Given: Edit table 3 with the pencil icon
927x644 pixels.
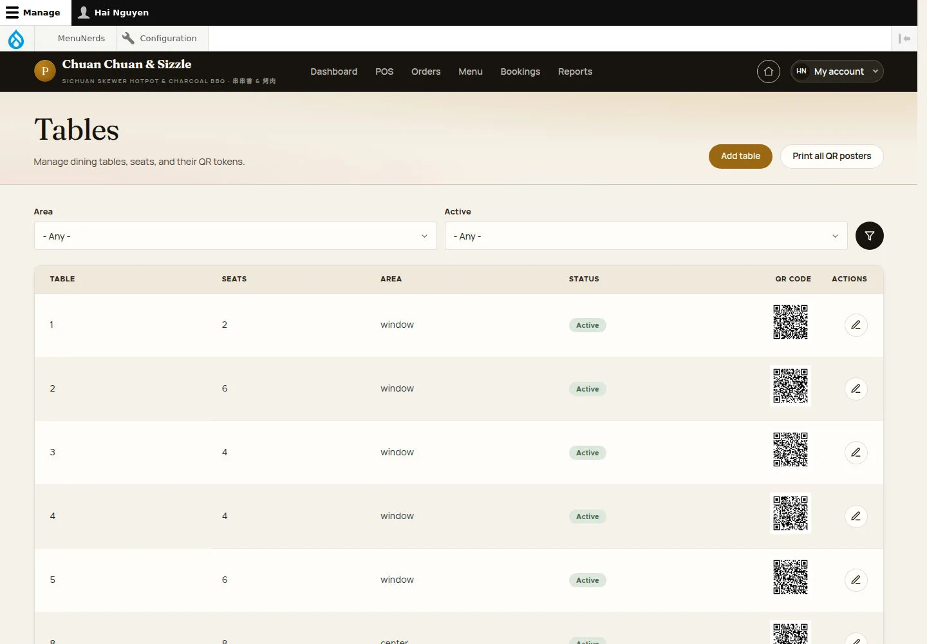Looking at the screenshot, I should tap(856, 453).
